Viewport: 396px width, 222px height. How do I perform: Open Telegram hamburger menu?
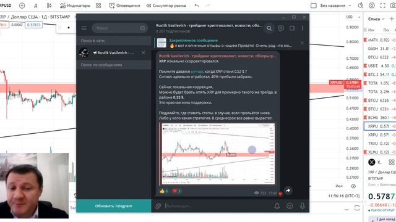[84, 28]
